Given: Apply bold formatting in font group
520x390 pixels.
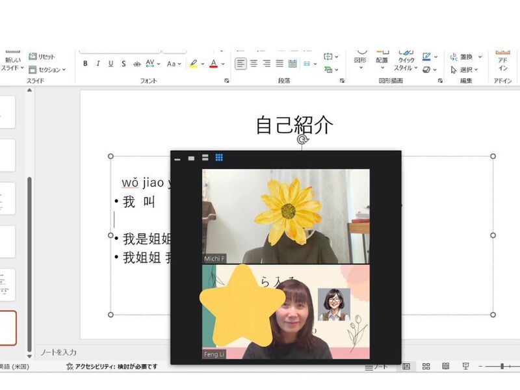Looking at the screenshot, I should pyautogui.click(x=85, y=64).
